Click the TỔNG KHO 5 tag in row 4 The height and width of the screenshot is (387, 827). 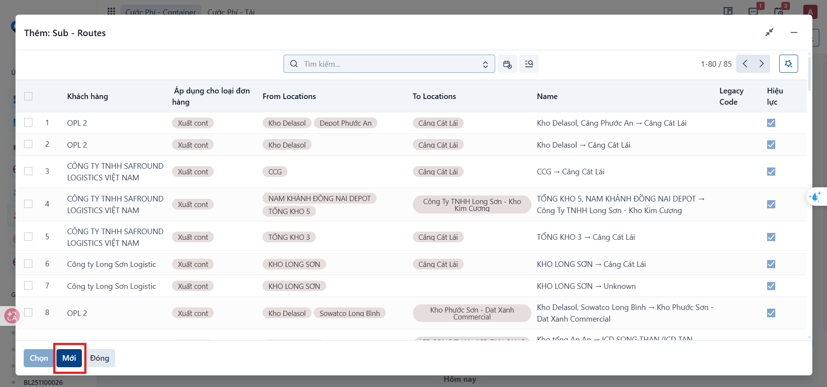289,211
